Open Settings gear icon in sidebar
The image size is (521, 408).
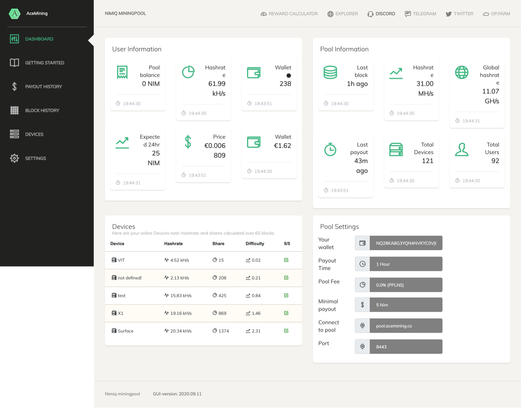pyautogui.click(x=14, y=158)
